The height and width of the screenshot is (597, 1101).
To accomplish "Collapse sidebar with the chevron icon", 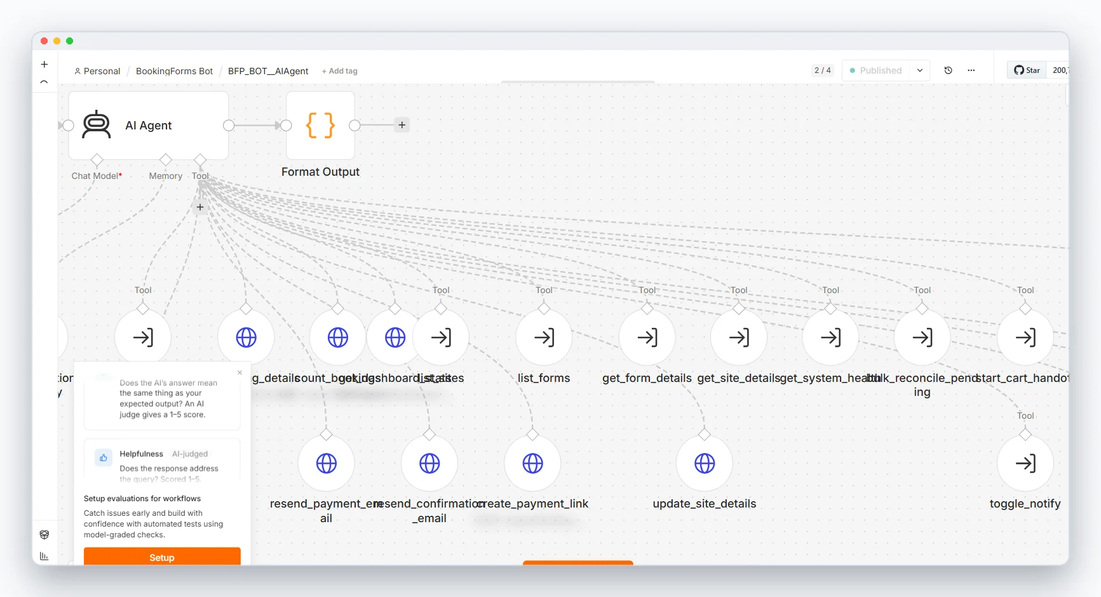I will [x=44, y=82].
